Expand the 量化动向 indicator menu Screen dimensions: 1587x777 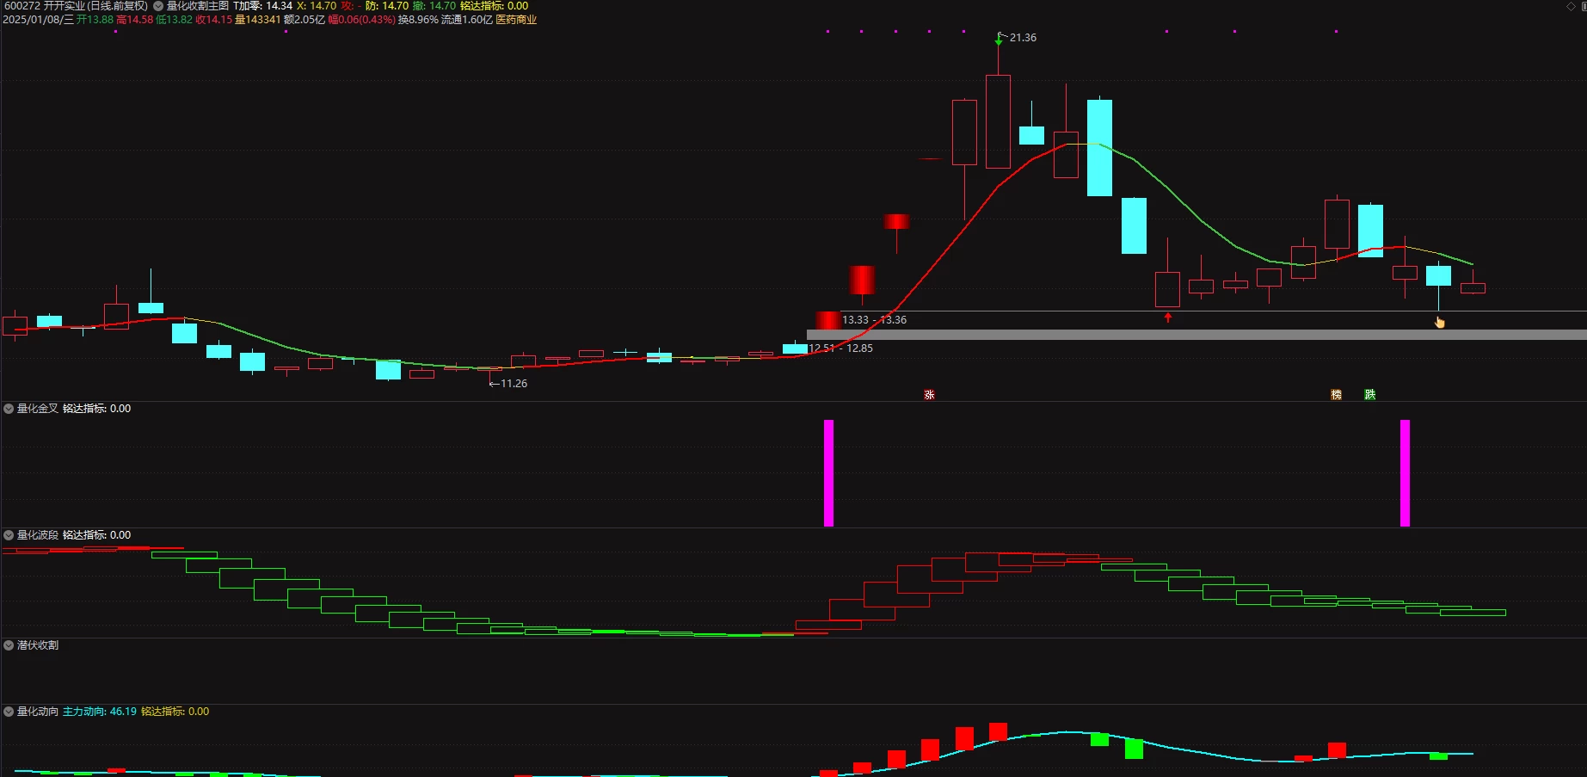9,712
